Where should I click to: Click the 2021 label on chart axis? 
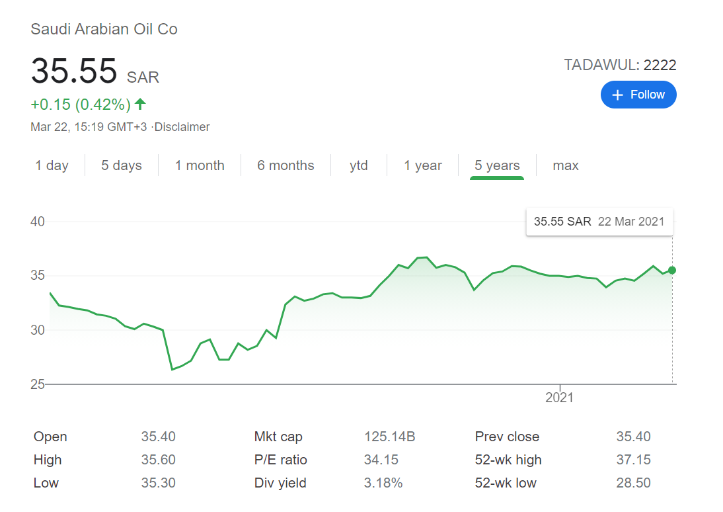tap(559, 398)
